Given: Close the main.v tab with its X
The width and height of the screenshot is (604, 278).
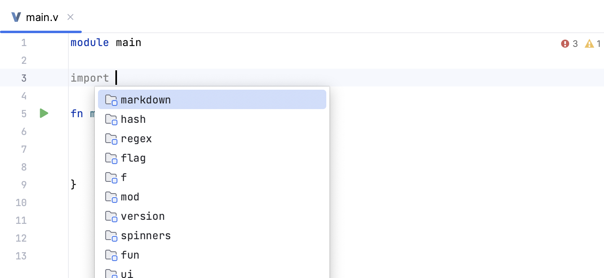Looking at the screenshot, I should tap(70, 17).
